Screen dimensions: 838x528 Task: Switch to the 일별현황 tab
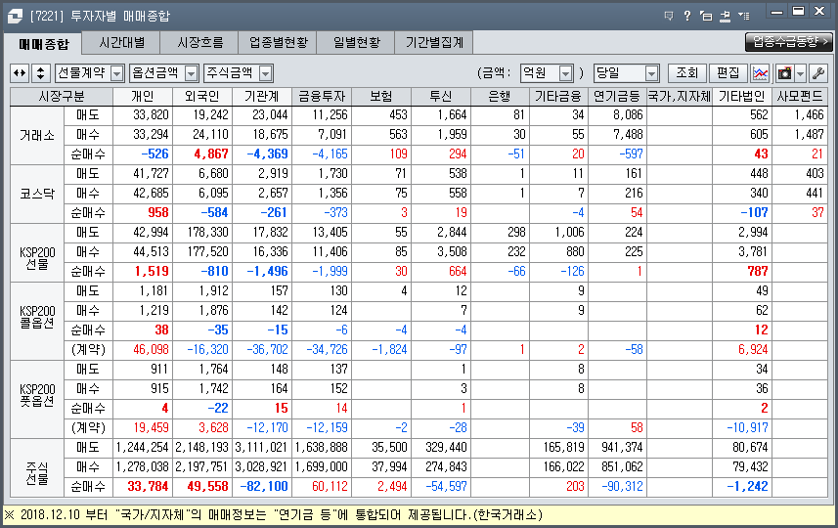[356, 42]
